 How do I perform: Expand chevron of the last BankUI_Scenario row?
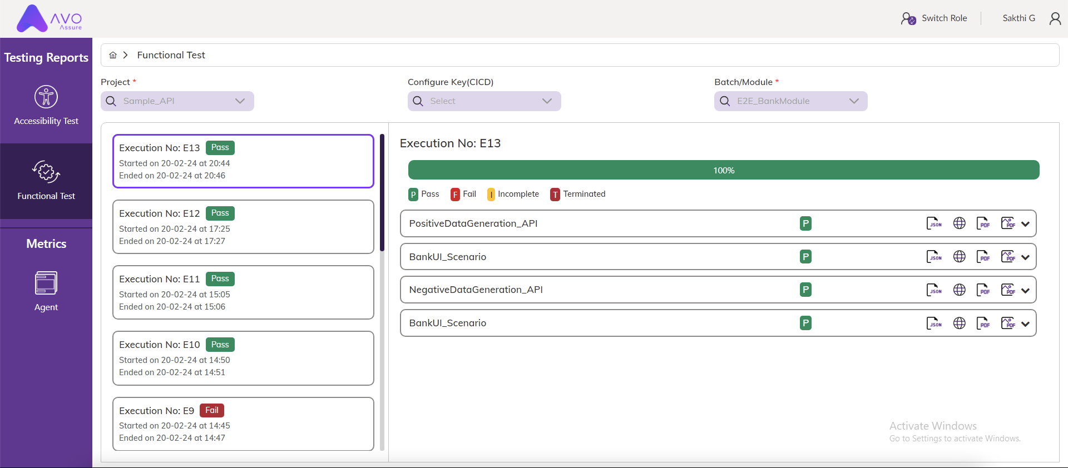click(1026, 323)
